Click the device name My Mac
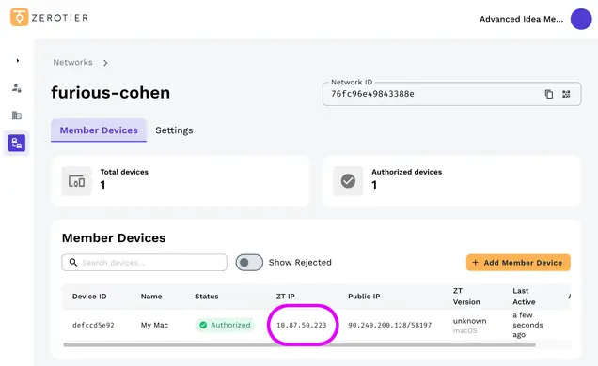598x366 pixels. [x=154, y=325]
